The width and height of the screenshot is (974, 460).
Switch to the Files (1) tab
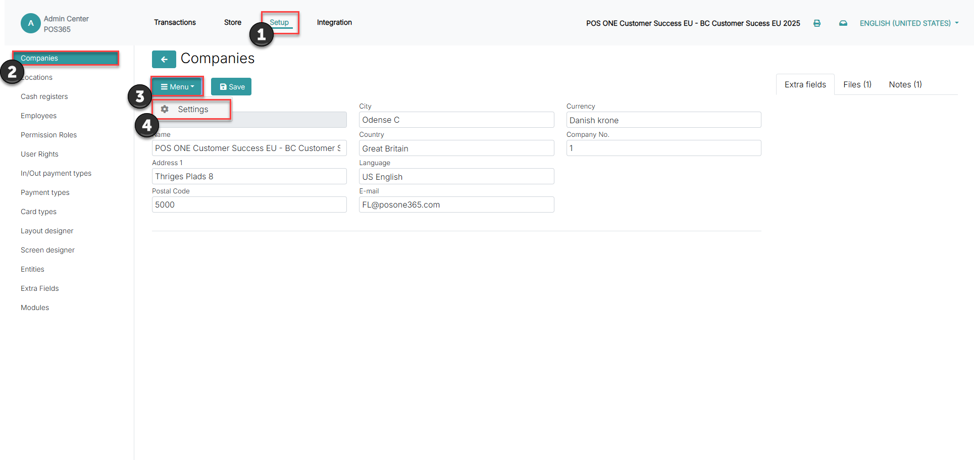857,84
